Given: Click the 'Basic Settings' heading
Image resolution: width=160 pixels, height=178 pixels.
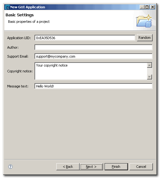Looking at the screenshot, I should 20,15.
